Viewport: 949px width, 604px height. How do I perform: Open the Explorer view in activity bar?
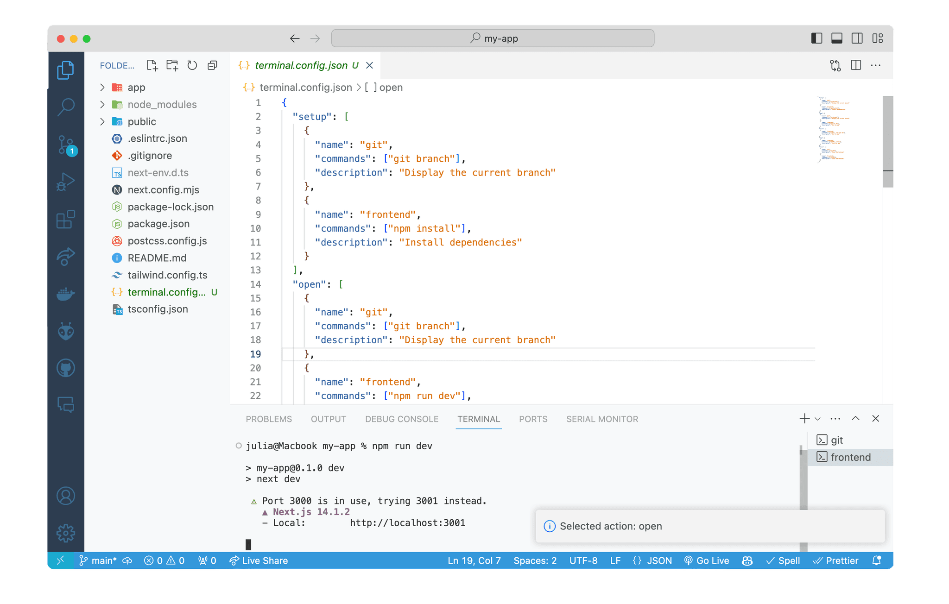(x=66, y=70)
